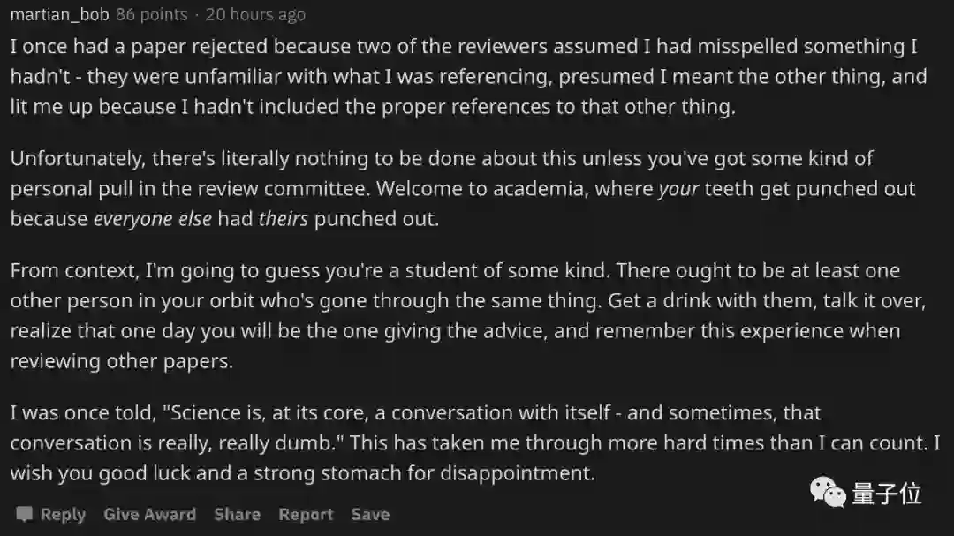Click the paragraph starting "From context"

tap(459, 315)
